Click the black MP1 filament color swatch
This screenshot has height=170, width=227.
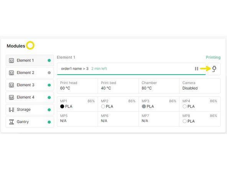click(62, 106)
